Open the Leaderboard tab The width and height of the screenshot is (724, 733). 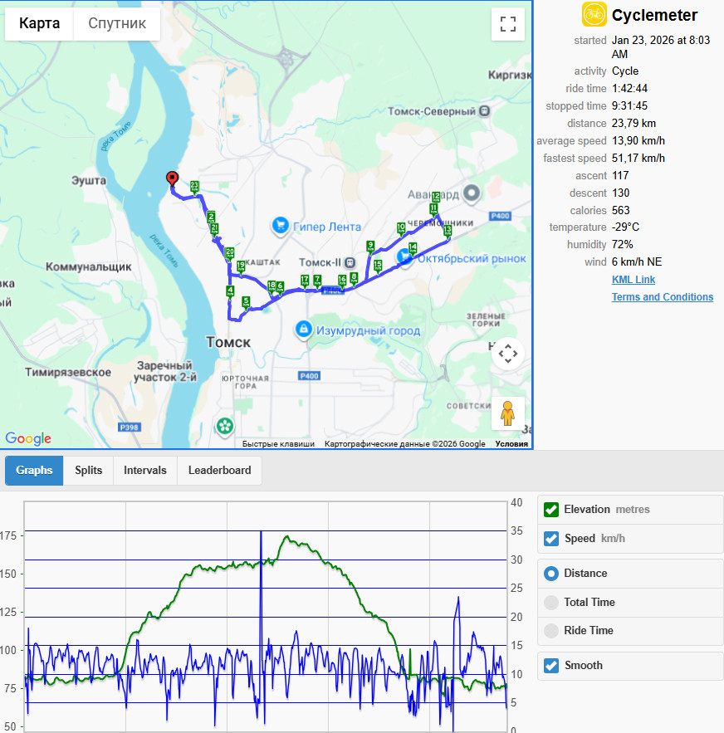click(219, 471)
